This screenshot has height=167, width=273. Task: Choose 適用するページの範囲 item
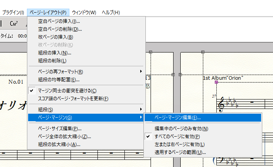(x=180, y=152)
